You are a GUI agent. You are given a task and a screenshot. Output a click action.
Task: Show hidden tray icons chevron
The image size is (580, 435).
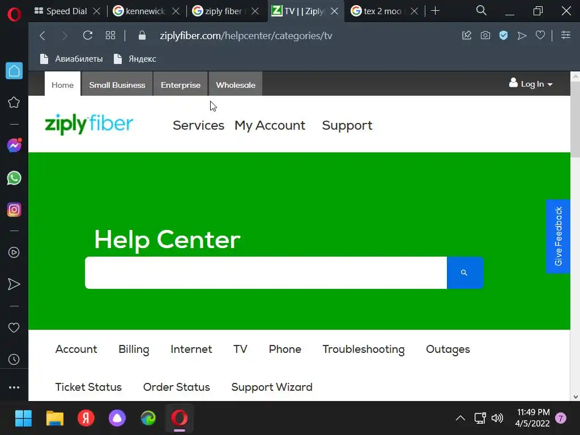(460, 418)
